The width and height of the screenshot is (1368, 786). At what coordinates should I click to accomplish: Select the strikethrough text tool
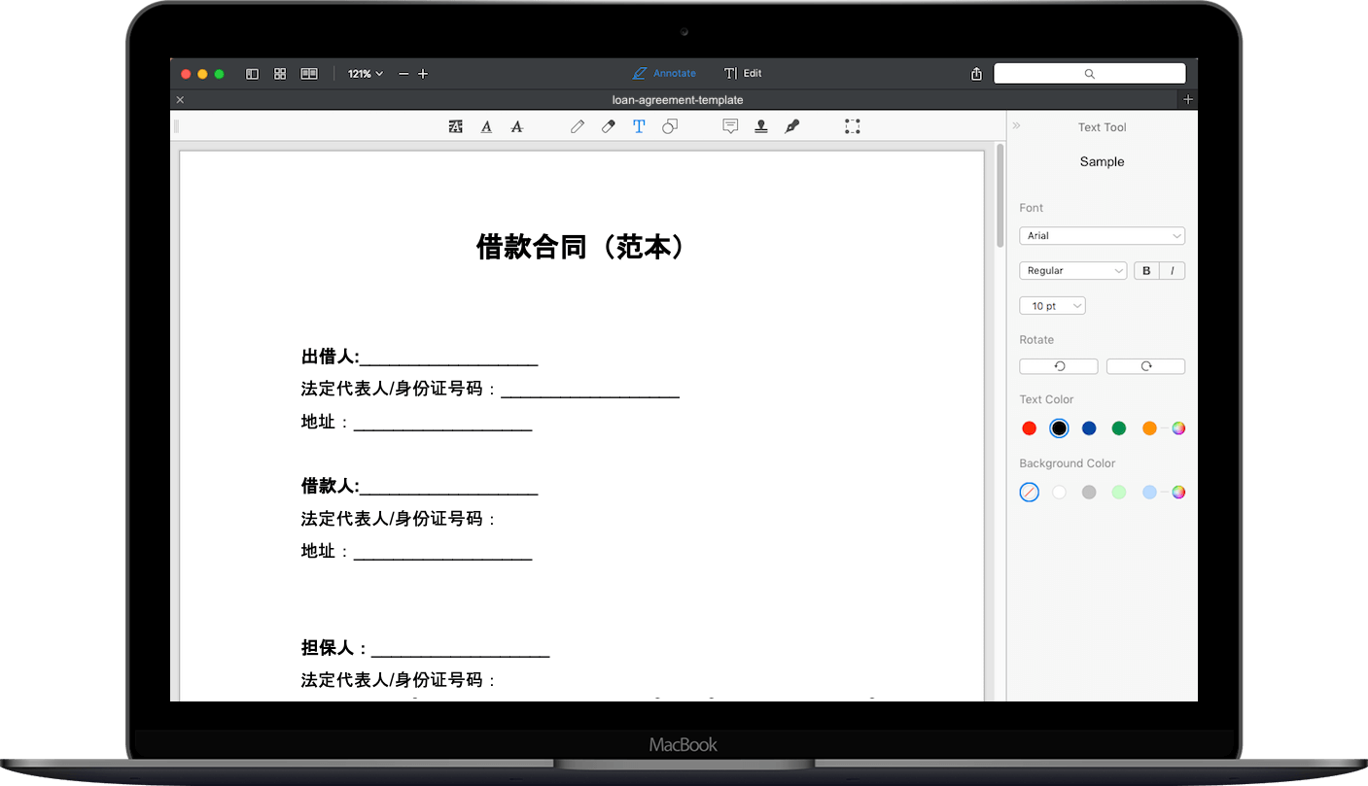pyautogui.click(x=517, y=126)
